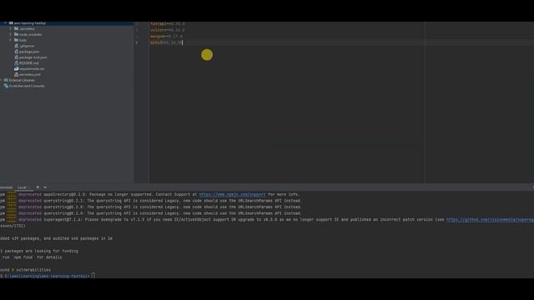Open serverless.yml file

point(30,74)
